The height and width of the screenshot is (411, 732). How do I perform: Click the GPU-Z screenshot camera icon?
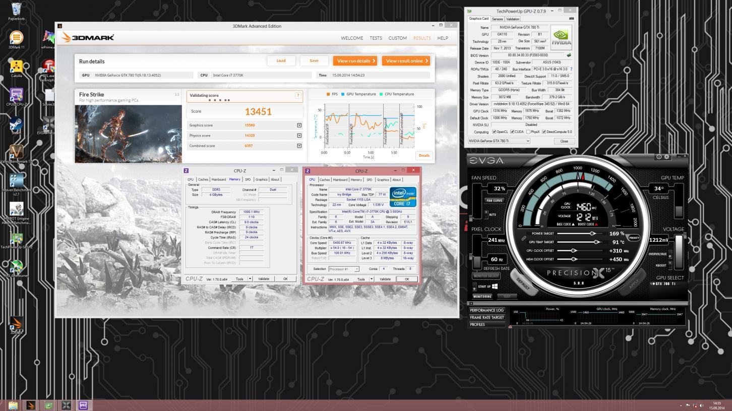(x=571, y=19)
